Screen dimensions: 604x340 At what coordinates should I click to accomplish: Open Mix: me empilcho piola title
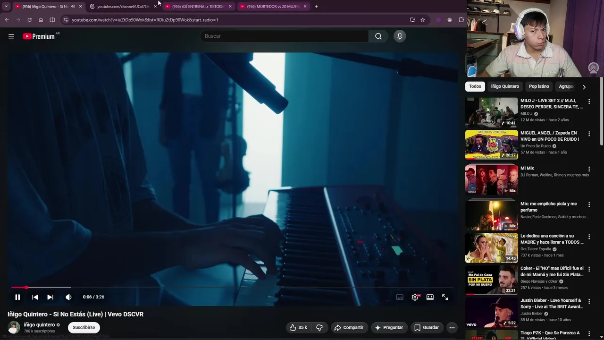(549, 207)
